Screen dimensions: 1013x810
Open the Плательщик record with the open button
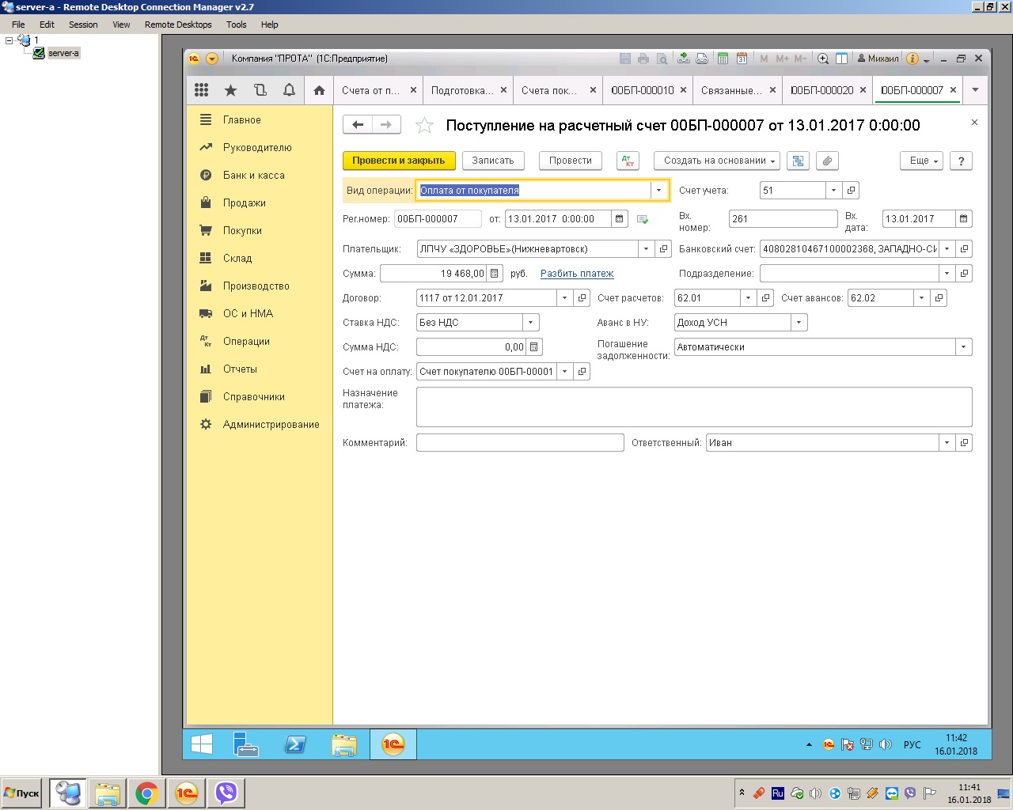coord(663,249)
